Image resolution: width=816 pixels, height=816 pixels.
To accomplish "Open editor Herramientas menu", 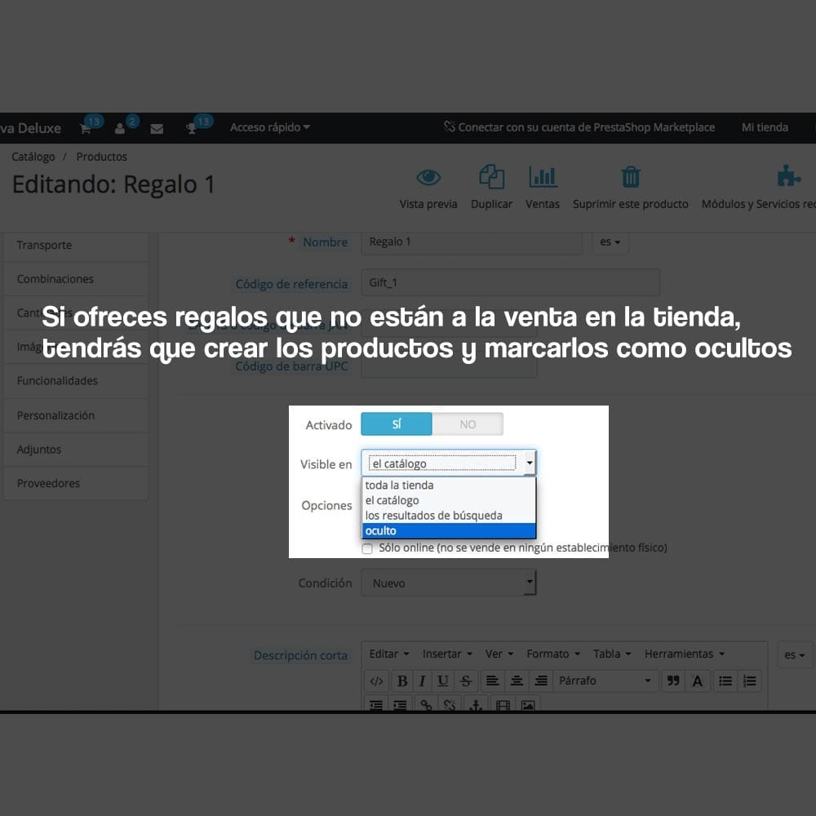I will pos(685,654).
